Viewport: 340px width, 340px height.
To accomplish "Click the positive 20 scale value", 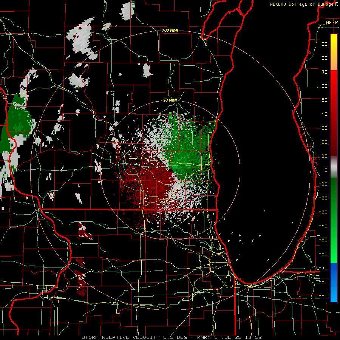I will click(325, 142).
